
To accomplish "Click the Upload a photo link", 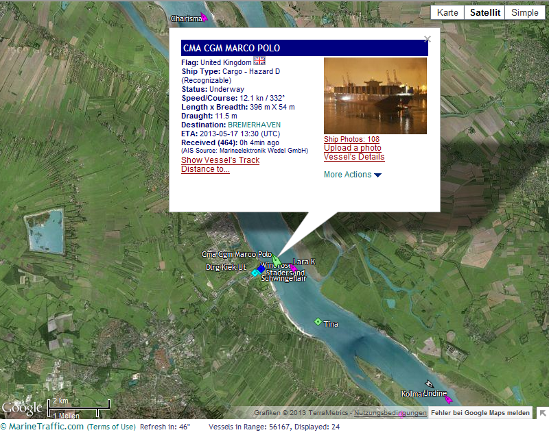I will [353, 148].
